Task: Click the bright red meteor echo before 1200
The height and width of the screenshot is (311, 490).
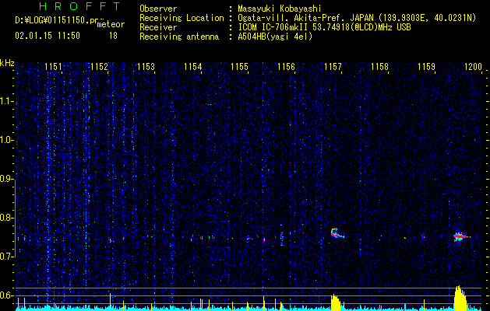Action: [x=461, y=237]
